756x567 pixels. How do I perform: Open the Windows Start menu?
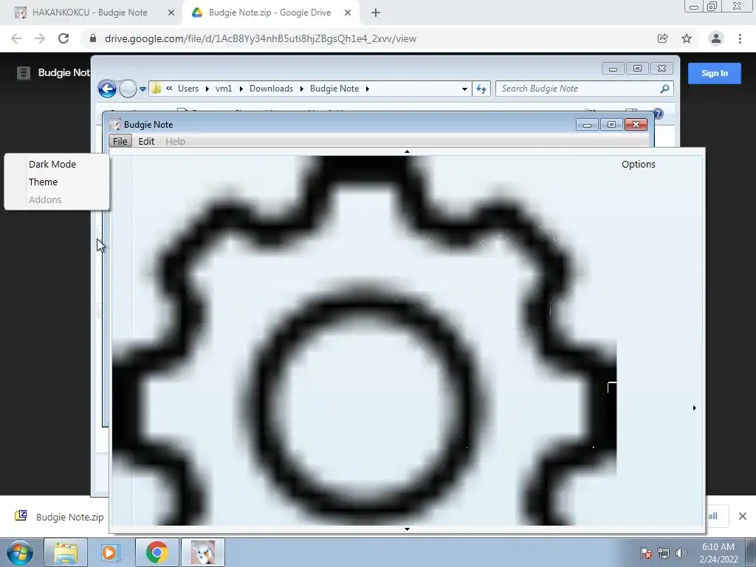pos(19,552)
